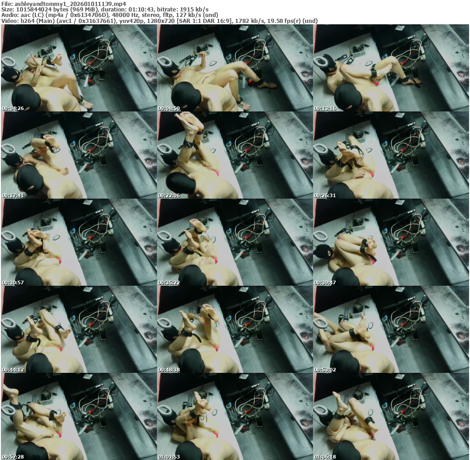The width and height of the screenshot is (470, 460).
Task: Click the frame timestamped 00:39:47
Action: (391, 242)
